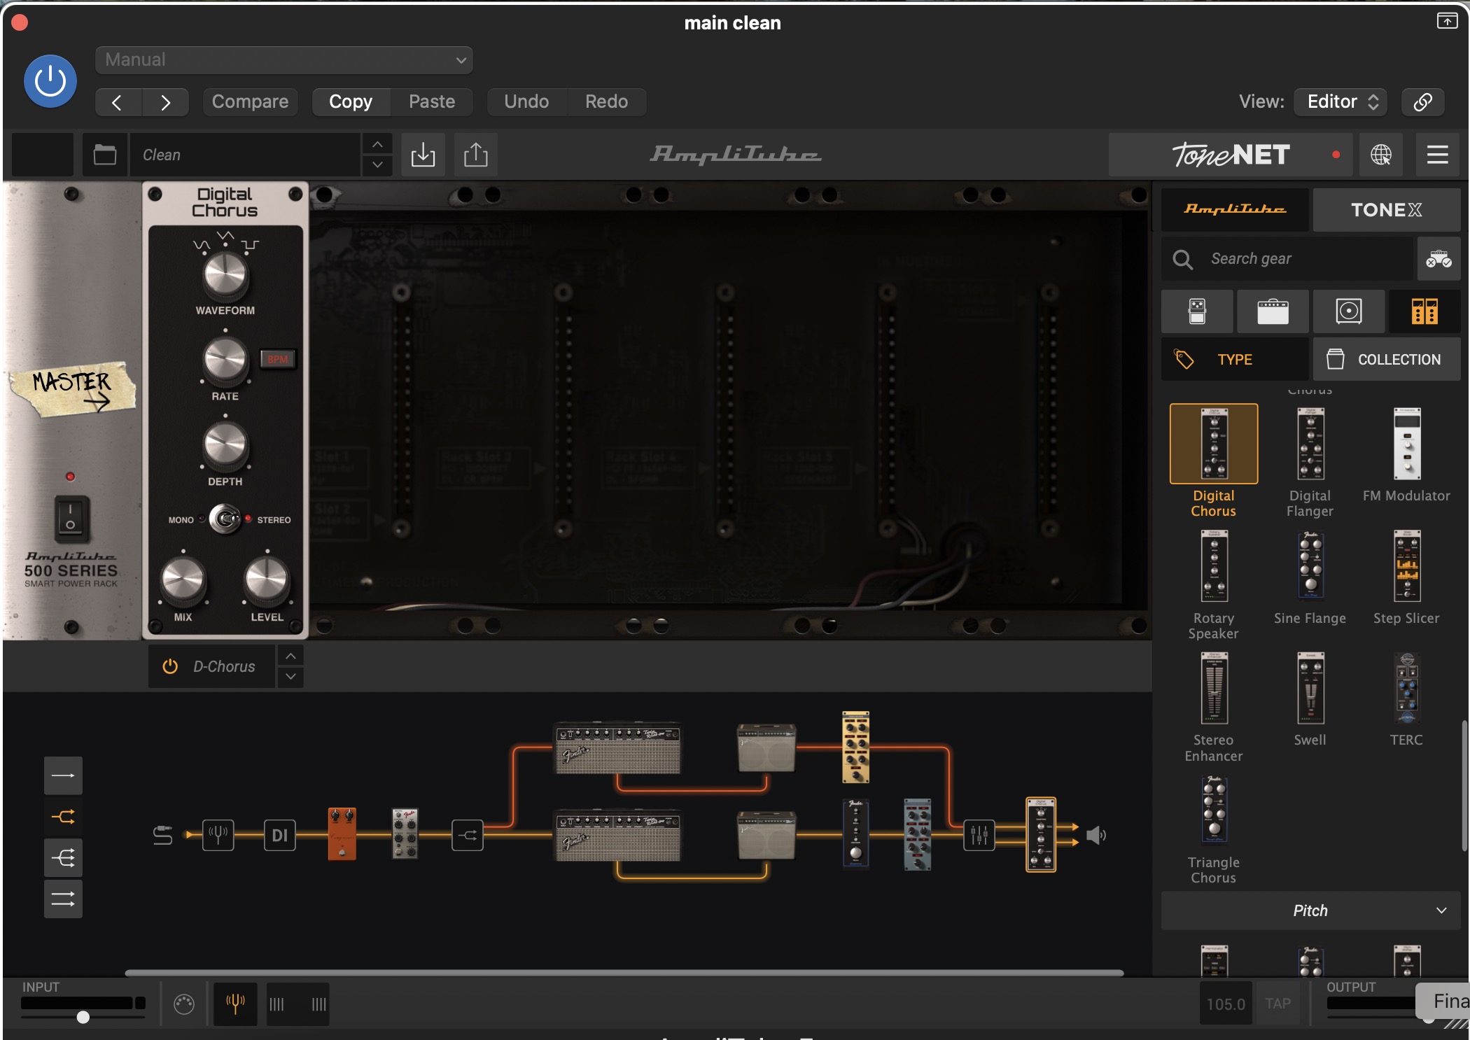The height and width of the screenshot is (1040, 1470).
Task: Select the Triangle Chorus gear
Action: click(1214, 810)
